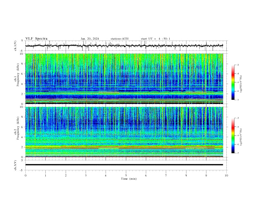Viewport: 255px width, 197px height.
Task: Click the "ch.1(V)" waveform axis label
Action: [x=15, y=46]
